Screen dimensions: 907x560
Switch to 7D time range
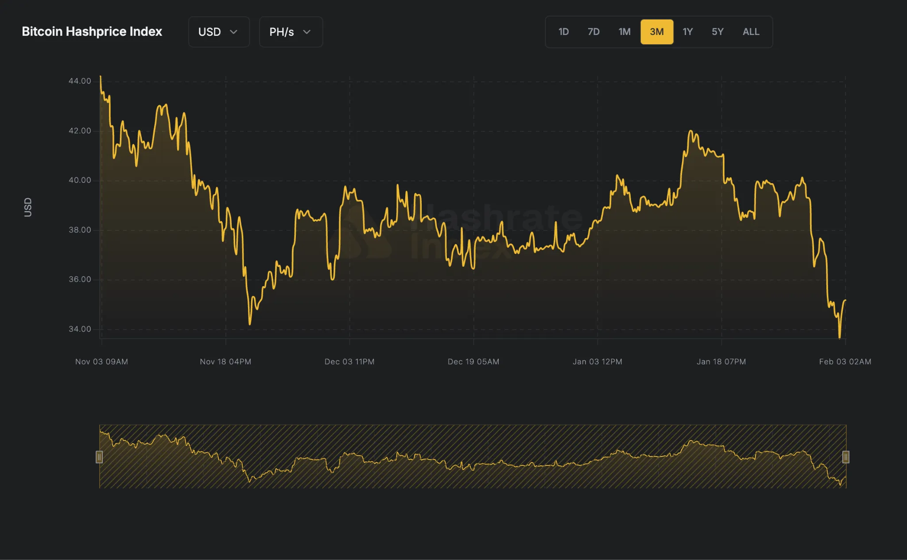coord(593,32)
